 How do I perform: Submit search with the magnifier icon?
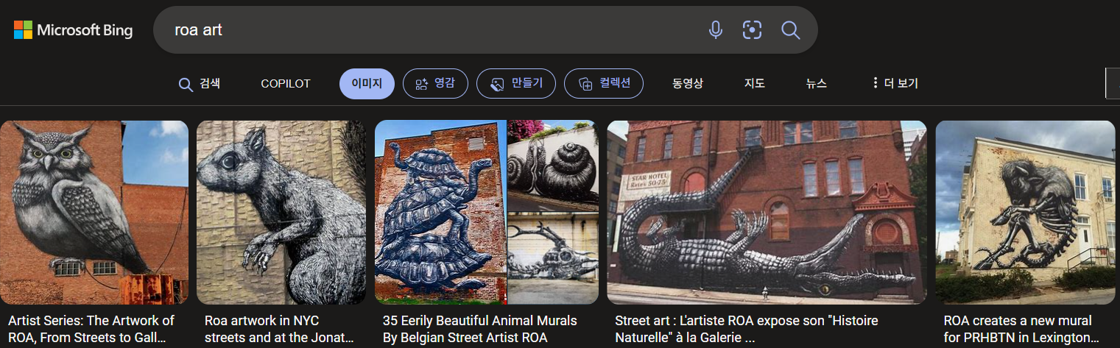[x=790, y=30]
